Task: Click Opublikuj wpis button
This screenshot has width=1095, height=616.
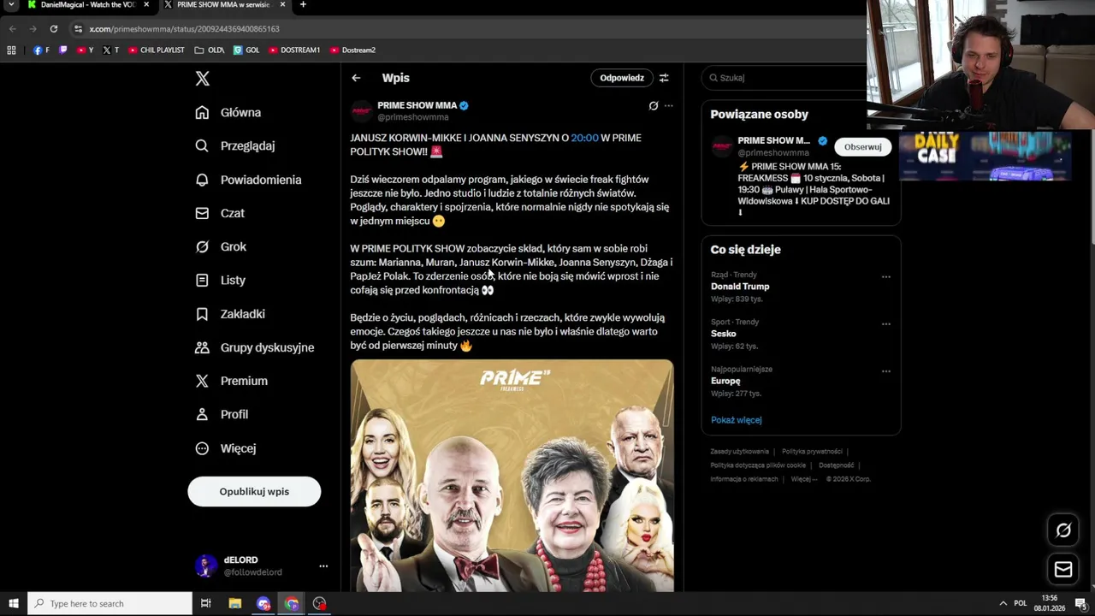Action: point(254,492)
